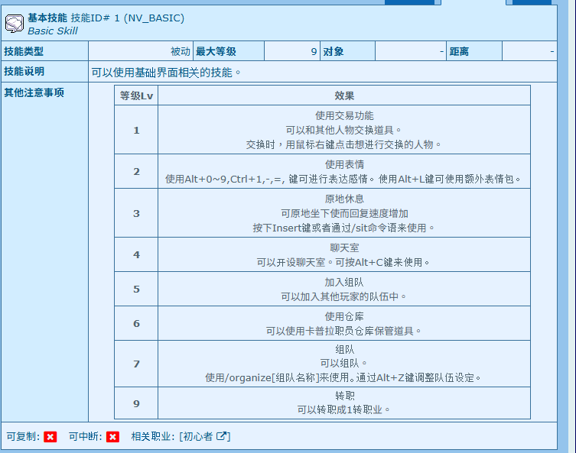The height and width of the screenshot is (453, 576).
Task: Click the red X next to 可中断
Action: 112,437
